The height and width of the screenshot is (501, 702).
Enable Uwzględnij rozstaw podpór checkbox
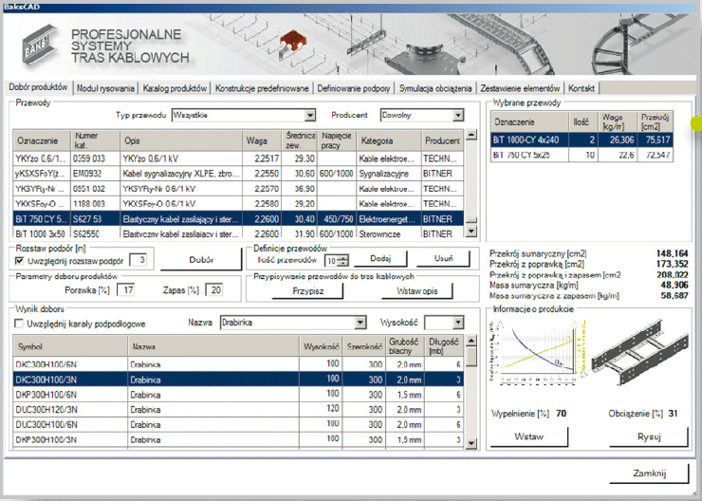[x=20, y=260]
